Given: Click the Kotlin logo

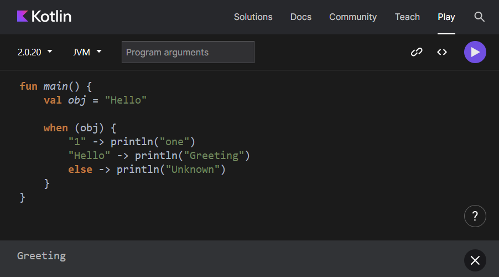Looking at the screenshot, I should tap(44, 16).
